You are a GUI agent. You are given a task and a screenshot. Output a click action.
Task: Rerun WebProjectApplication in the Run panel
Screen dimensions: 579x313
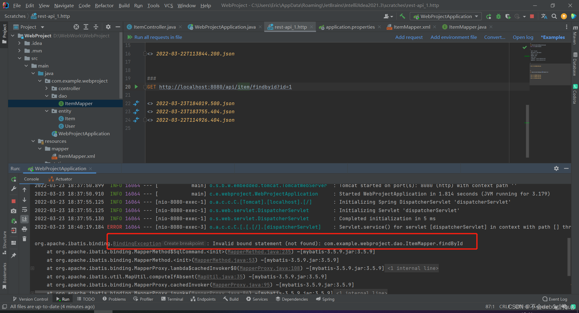point(14,179)
